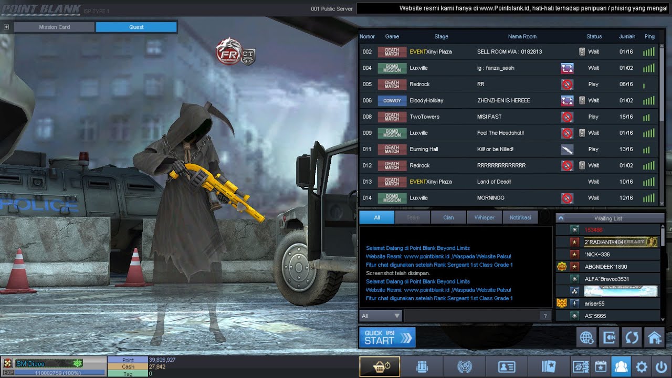The image size is (672, 378).
Task: Select player '`NICK~336' in Waiting List
Action: click(x=607, y=255)
